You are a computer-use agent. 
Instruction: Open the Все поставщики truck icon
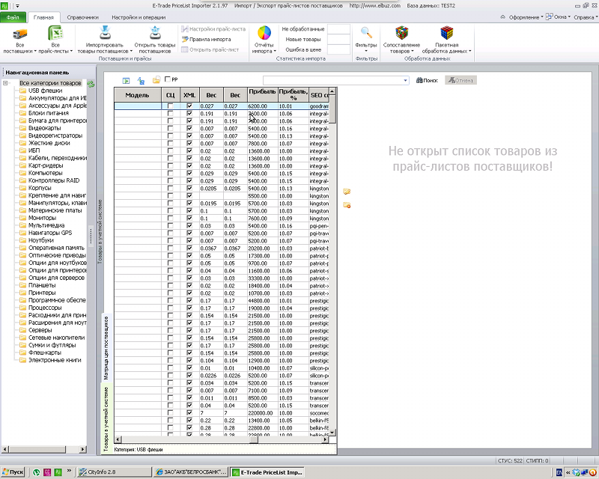pyautogui.click(x=20, y=34)
